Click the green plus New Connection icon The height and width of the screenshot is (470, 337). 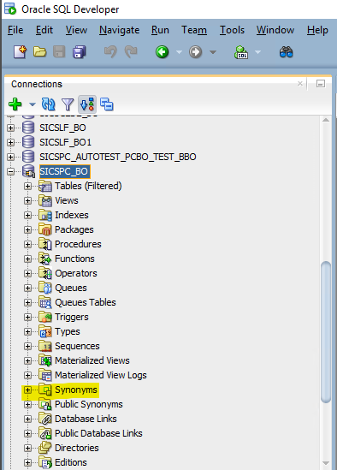[15, 104]
